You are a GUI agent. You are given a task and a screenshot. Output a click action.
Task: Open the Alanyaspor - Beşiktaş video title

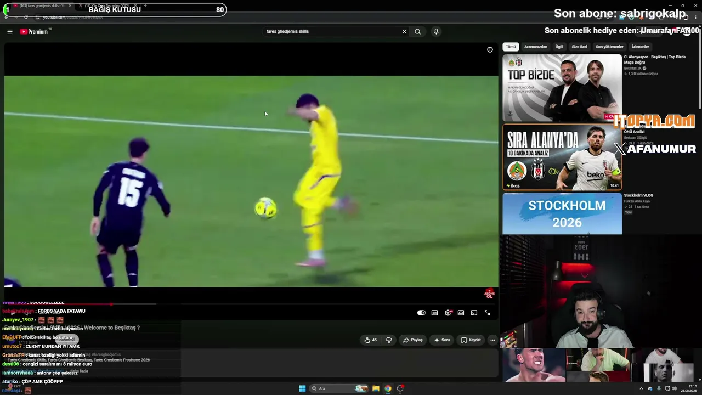click(655, 59)
